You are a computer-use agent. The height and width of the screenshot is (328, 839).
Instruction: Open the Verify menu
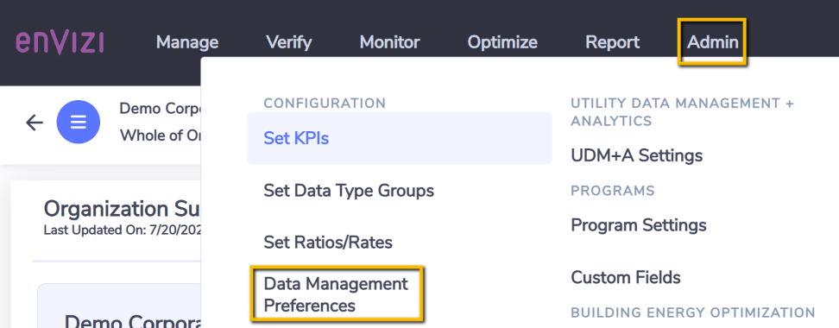[289, 42]
